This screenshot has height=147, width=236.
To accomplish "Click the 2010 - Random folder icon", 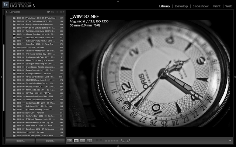I will coord(14,47).
